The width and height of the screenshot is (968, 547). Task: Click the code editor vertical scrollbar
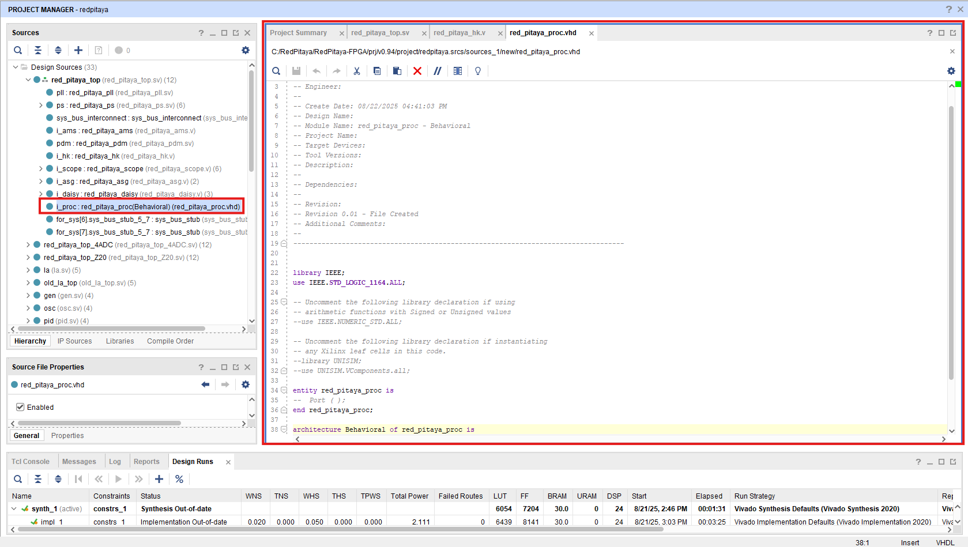pyautogui.click(x=951, y=242)
